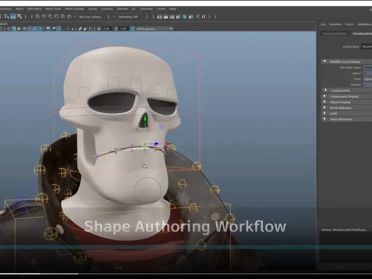Open the Light Editor icon

click(197, 17)
